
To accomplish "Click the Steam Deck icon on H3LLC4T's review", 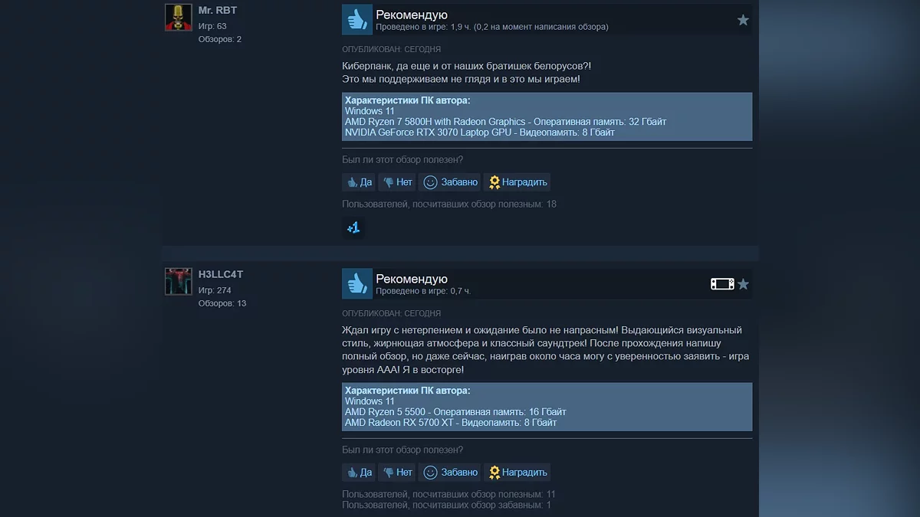I will tap(722, 284).
